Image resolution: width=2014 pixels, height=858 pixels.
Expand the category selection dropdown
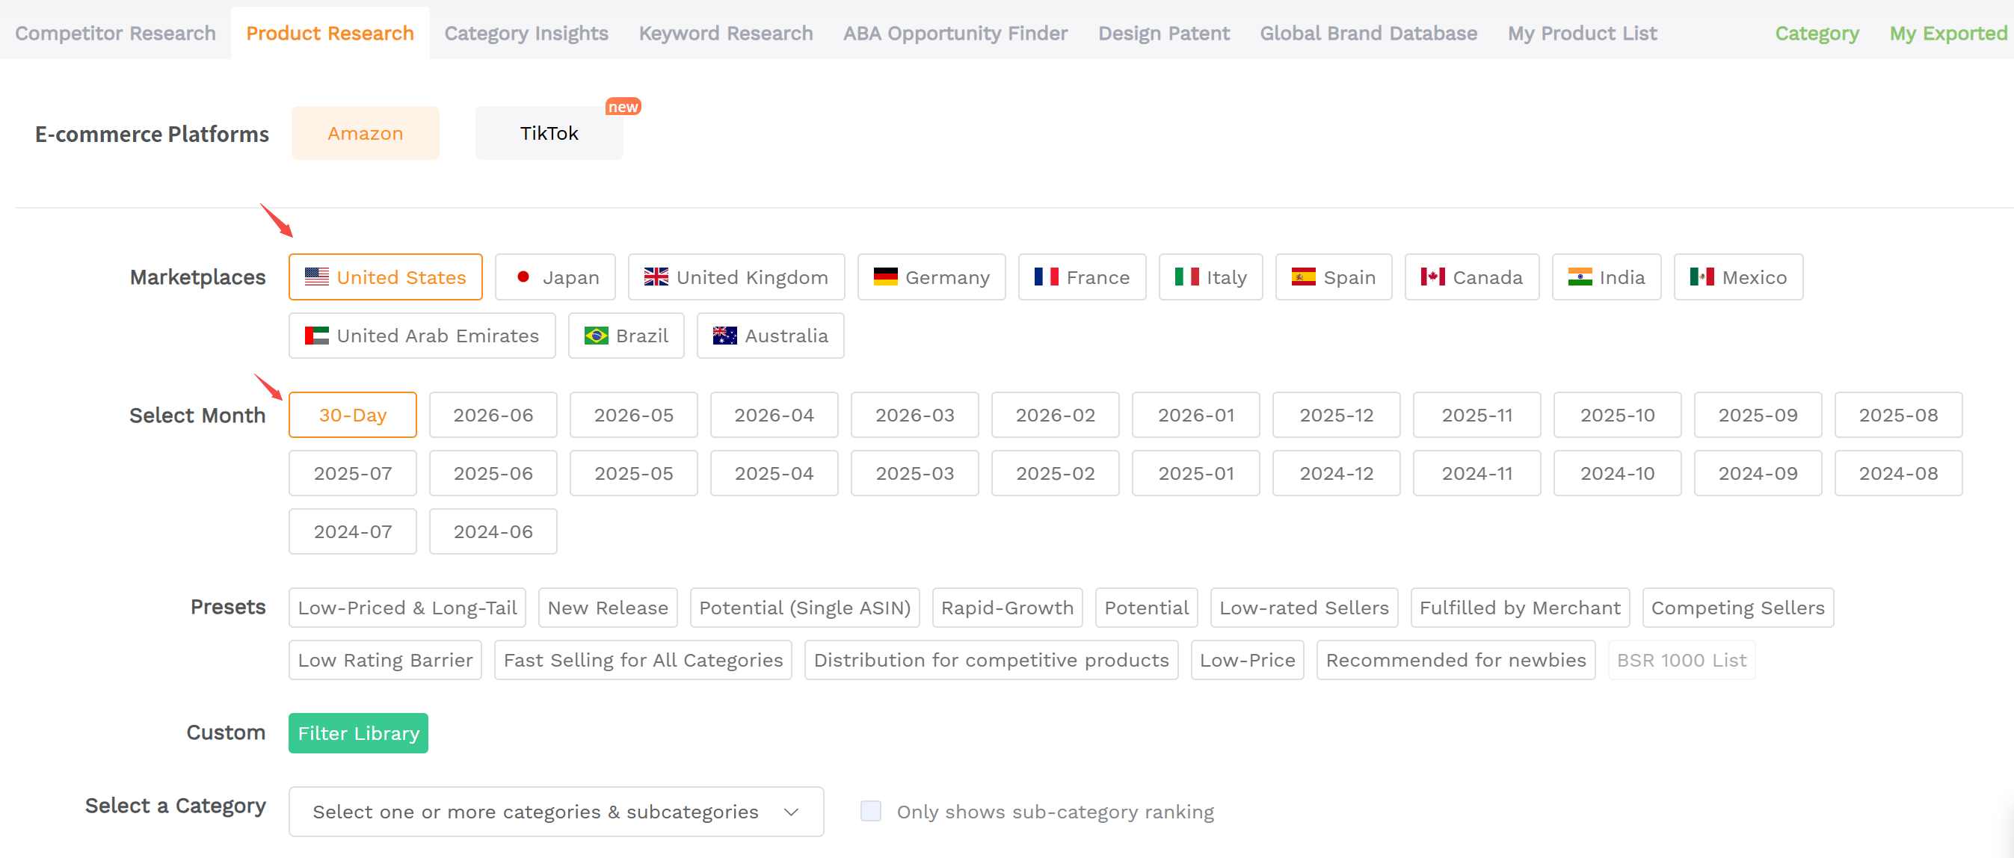(x=556, y=812)
